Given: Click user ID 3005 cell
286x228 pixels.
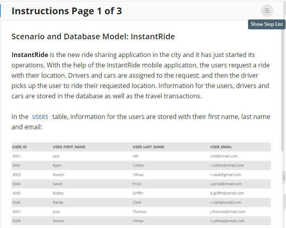Looking at the screenshot, I should coord(16,193).
